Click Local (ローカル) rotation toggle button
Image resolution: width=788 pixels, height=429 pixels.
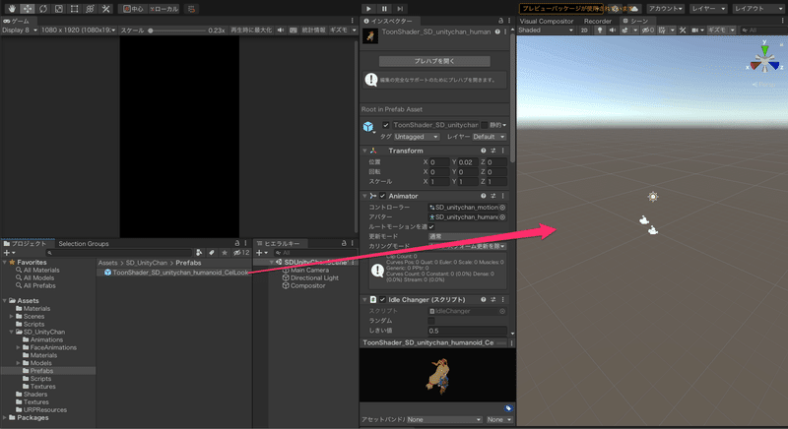(164, 9)
